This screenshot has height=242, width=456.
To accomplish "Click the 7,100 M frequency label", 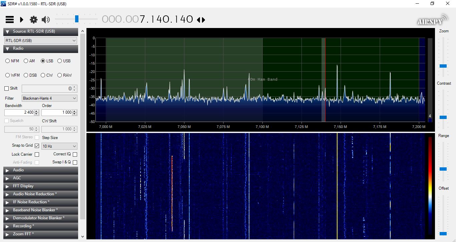I will click(262, 127).
